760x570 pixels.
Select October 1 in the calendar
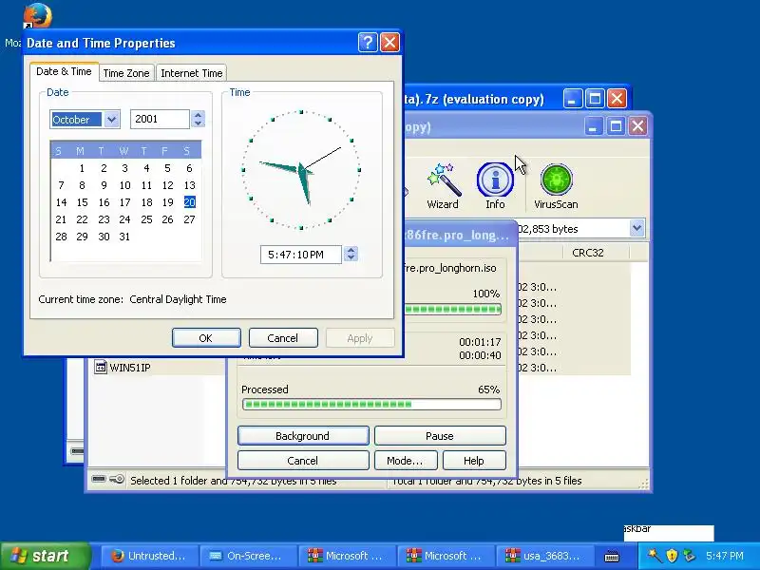pyautogui.click(x=82, y=168)
